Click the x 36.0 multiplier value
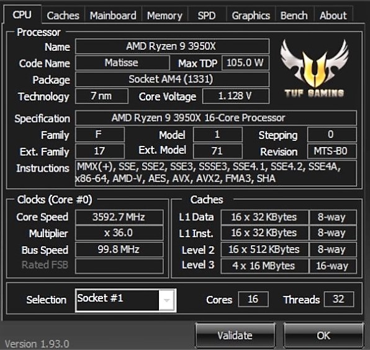This screenshot has width=370, height=350. [x=119, y=233]
